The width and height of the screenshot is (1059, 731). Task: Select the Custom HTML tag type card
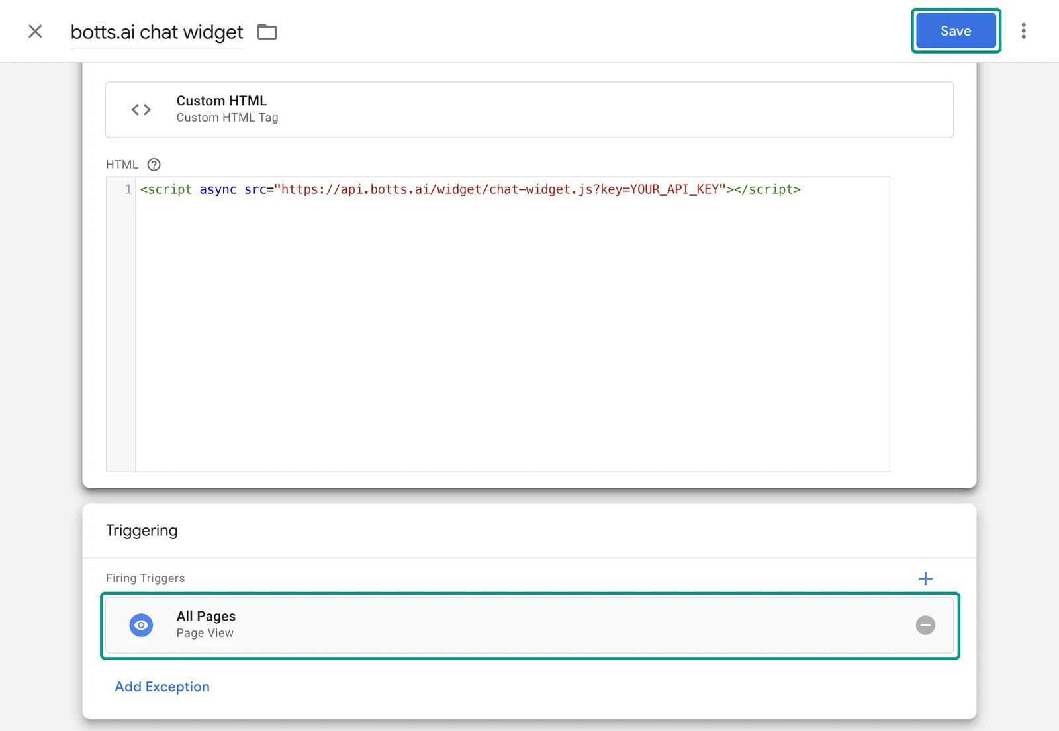[x=529, y=110]
